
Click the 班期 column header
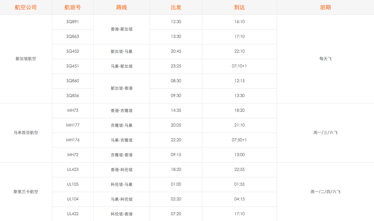325,7
